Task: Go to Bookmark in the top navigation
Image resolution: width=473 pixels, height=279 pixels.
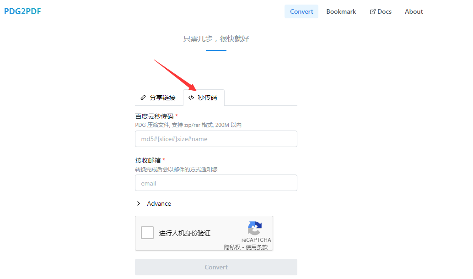Action: [x=341, y=11]
